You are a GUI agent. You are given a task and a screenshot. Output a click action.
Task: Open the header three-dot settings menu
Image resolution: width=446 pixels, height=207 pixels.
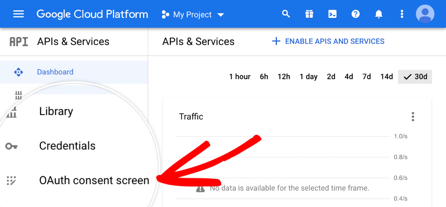402,14
